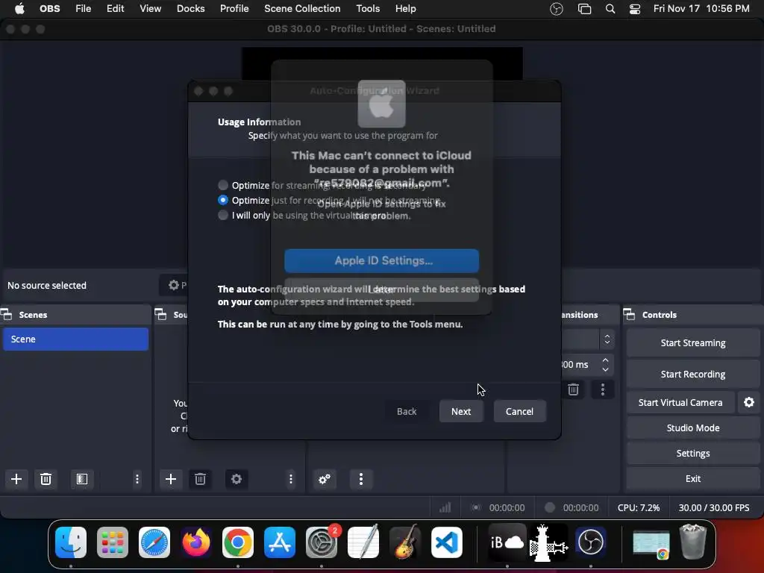Open the chess app from the Dock
The width and height of the screenshot is (764, 573).
[x=549, y=542]
